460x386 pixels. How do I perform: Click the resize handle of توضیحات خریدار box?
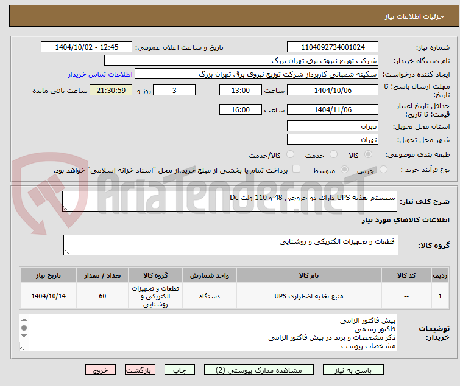coord(22,348)
